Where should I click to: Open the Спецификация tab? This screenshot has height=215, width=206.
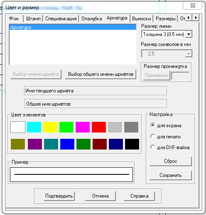61,19
